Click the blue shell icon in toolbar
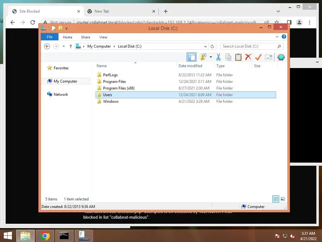Image resolution: width=322 pixels, height=242 pixels. pyautogui.click(x=281, y=57)
